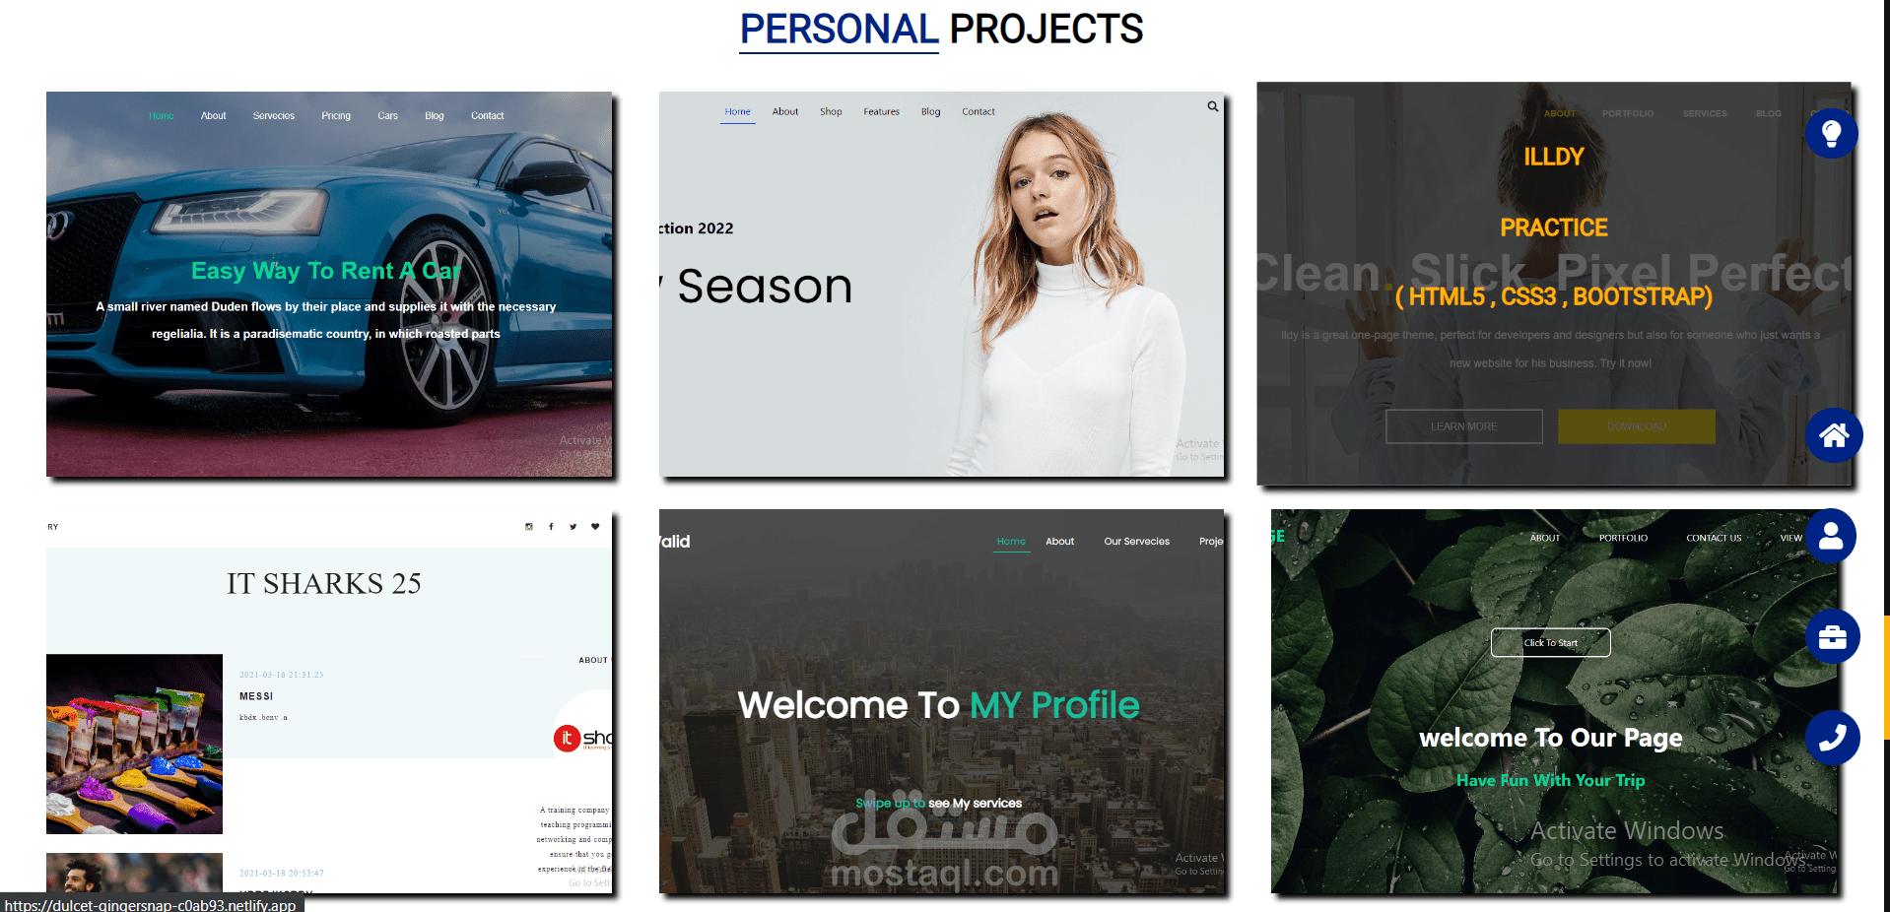Open the fashion Season project thumbnail
Screen dimensions: 1890x912
[x=941, y=285]
